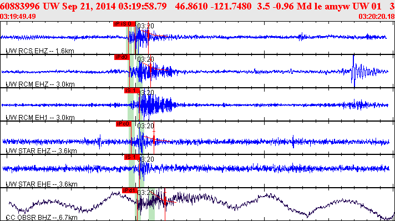Screen dimensions: 395x221
Task: Click the longitude value '-121.7480'
Action: click(x=231, y=6)
